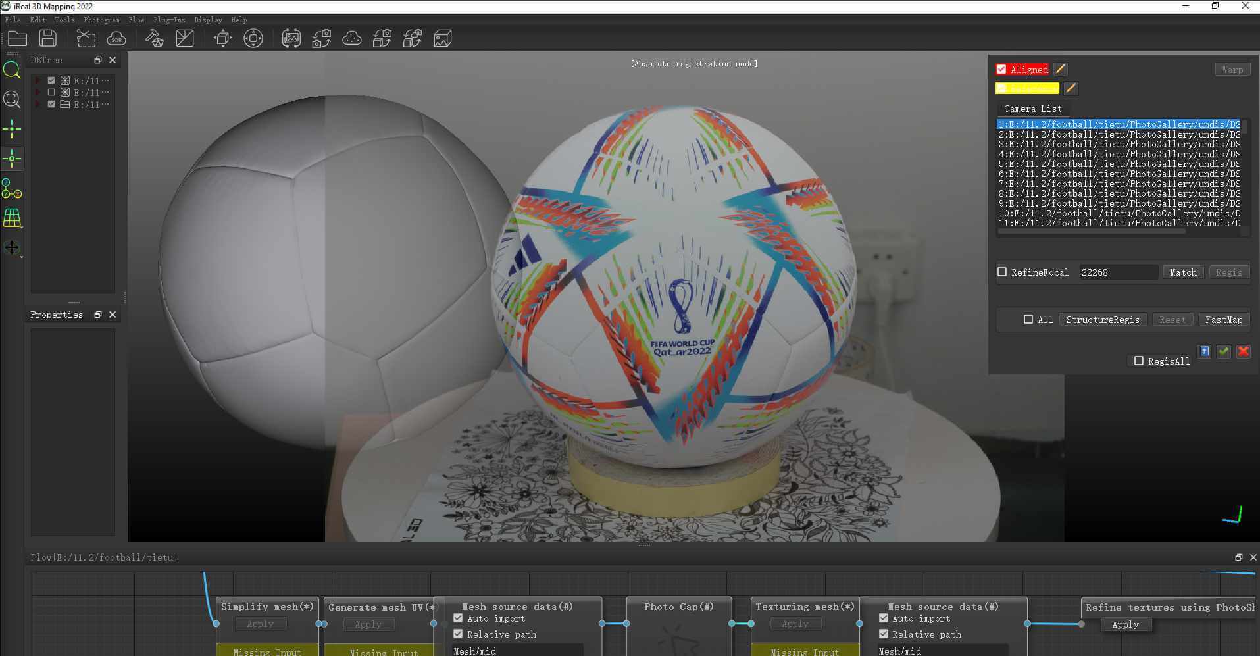
Task: Open the Plug-Ins menu
Action: tap(169, 20)
